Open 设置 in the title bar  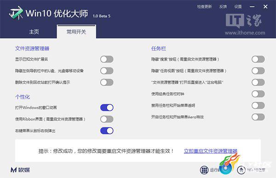coord(238,7)
